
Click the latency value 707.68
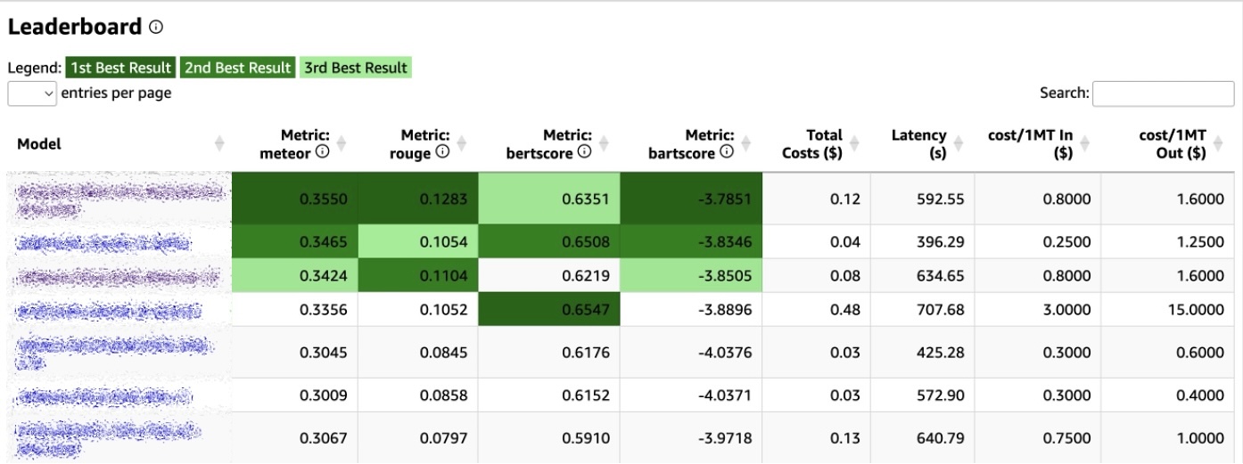[x=941, y=310]
